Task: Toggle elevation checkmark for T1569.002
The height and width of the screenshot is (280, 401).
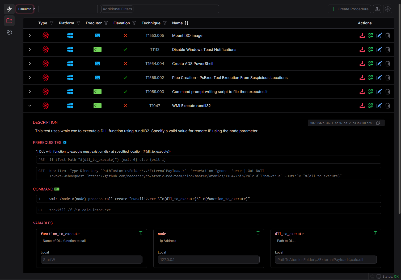Action: click(125, 77)
